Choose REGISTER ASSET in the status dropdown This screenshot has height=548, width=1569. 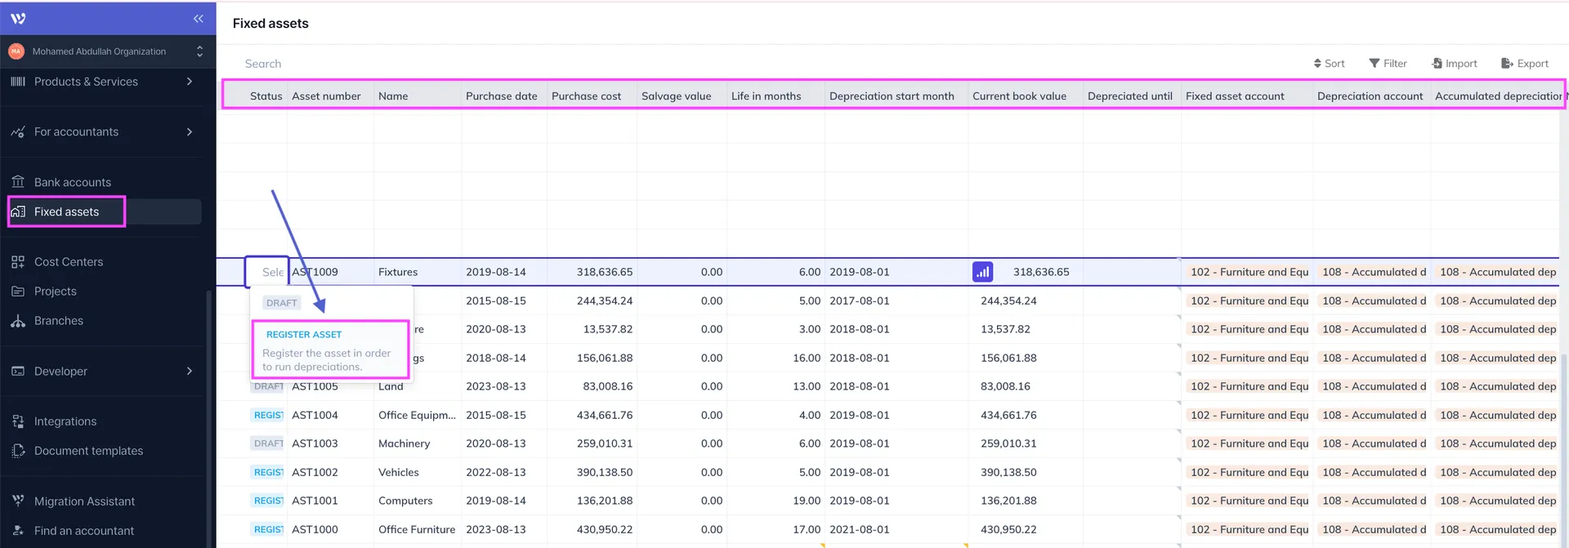pos(330,350)
